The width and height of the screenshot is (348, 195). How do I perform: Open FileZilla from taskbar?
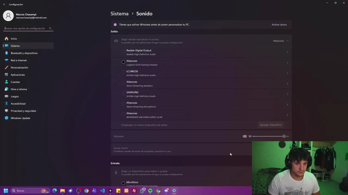[x=134, y=191]
